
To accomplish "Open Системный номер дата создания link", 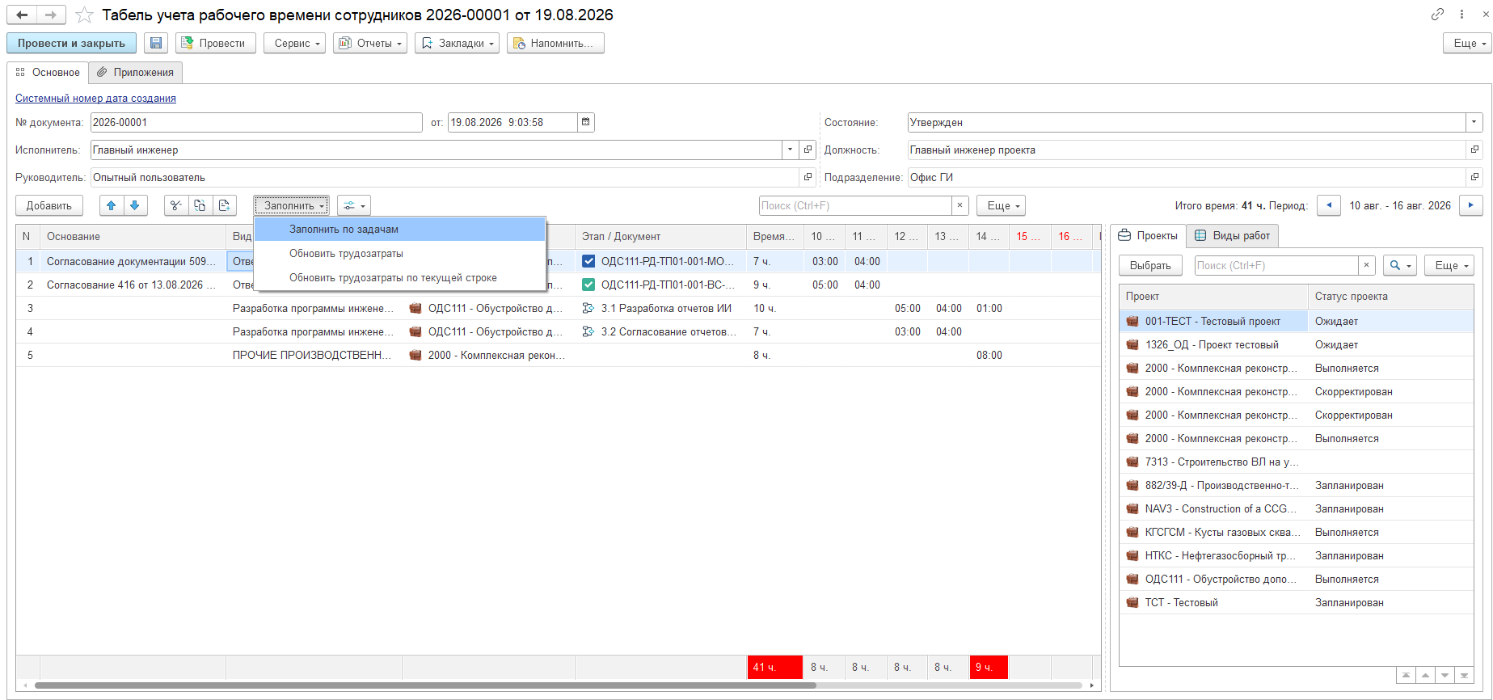I will pos(95,98).
